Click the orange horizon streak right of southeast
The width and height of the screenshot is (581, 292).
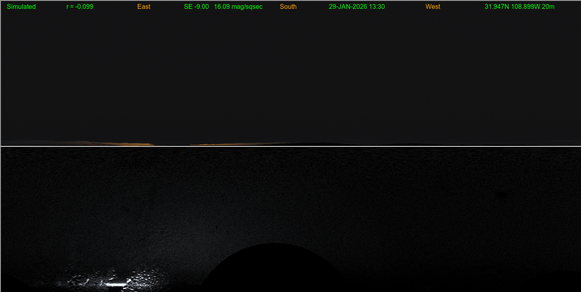click(x=225, y=144)
